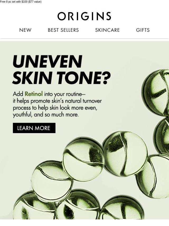Image resolution: width=169 pixels, height=226 pixels.
Task: Go to BEST SELLERS section
Action: 63,30
